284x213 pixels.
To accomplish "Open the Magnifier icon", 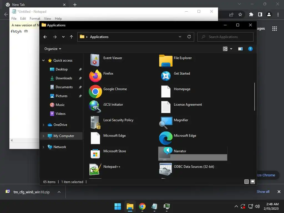I will click(x=166, y=122).
